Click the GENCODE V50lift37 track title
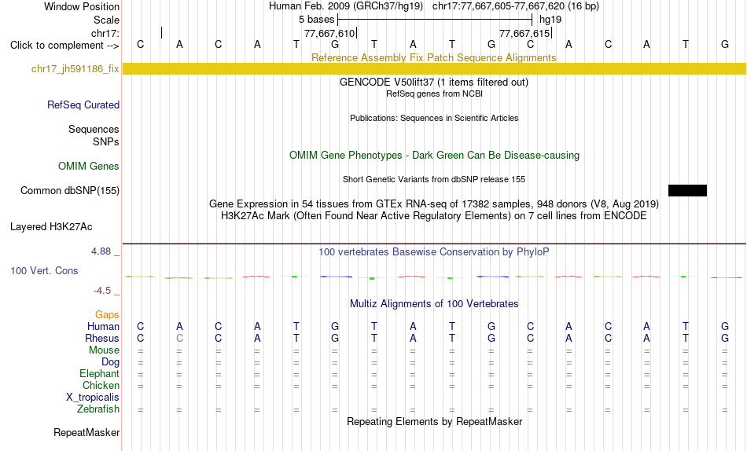The height and width of the screenshot is (451, 747). click(434, 82)
